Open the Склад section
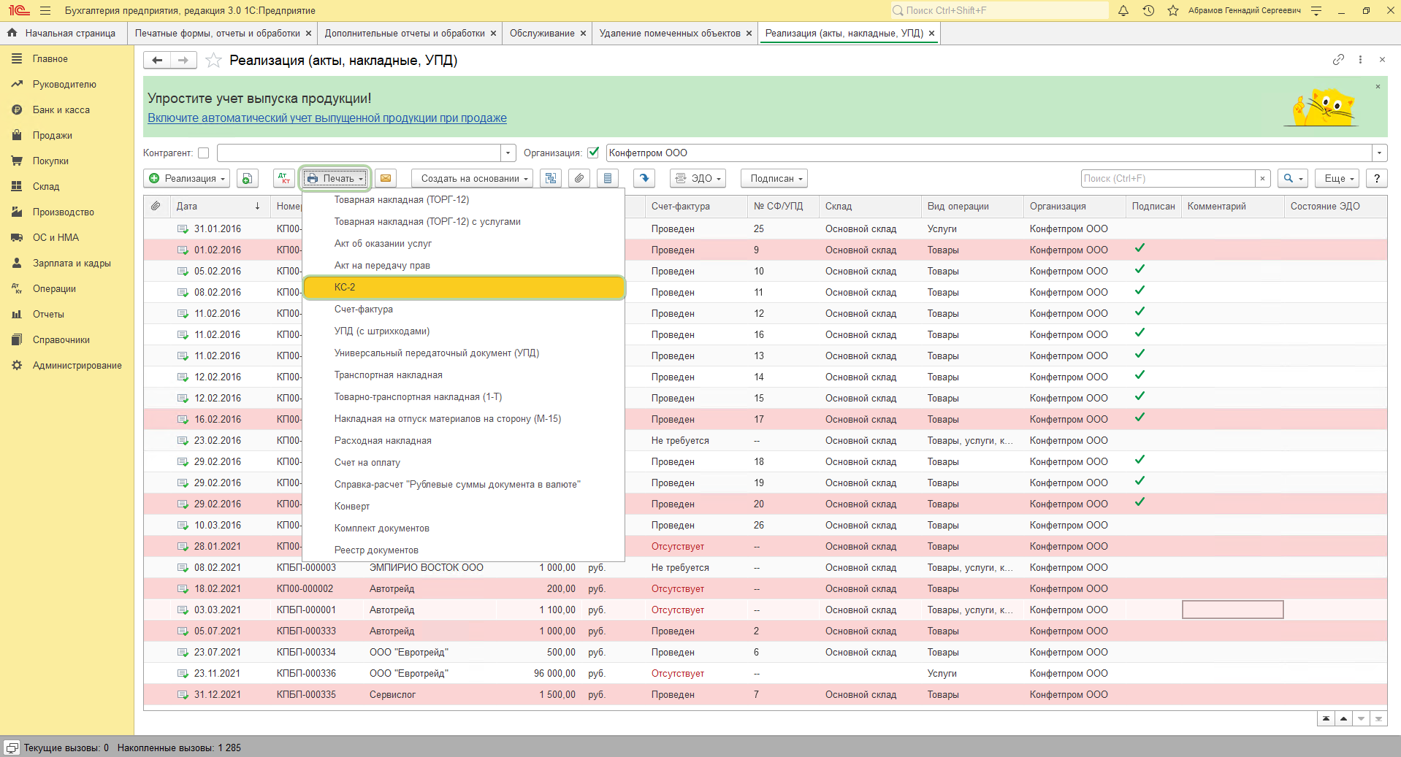Image resolution: width=1401 pixels, height=757 pixels. (x=46, y=187)
